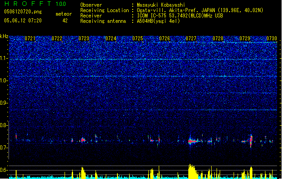The image size is (282, 179).
Task: Click the 0730 time marker
Action: (272, 38)
